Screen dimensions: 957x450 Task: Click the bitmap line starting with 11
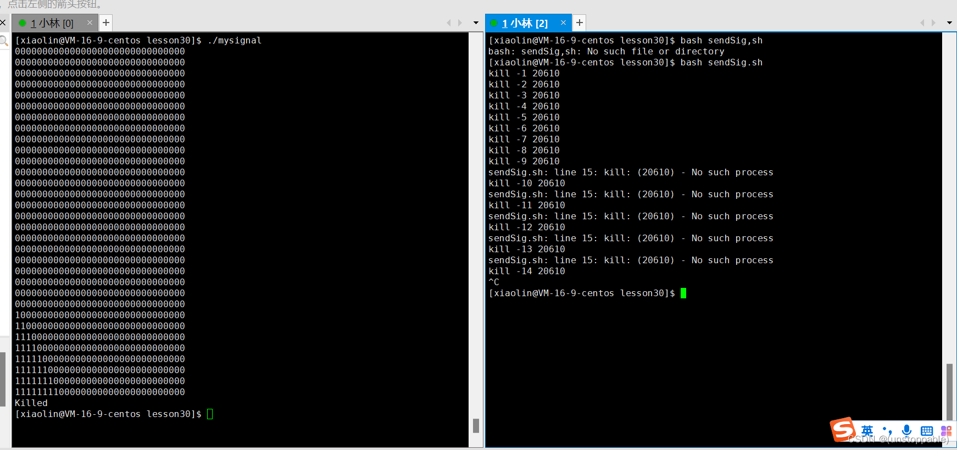click(x=100, y=326)
